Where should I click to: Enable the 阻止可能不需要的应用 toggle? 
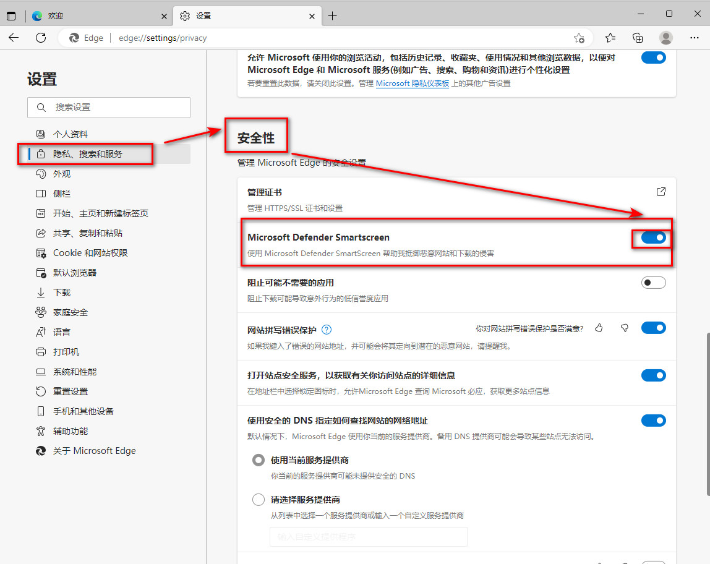[x=653, y=282]
